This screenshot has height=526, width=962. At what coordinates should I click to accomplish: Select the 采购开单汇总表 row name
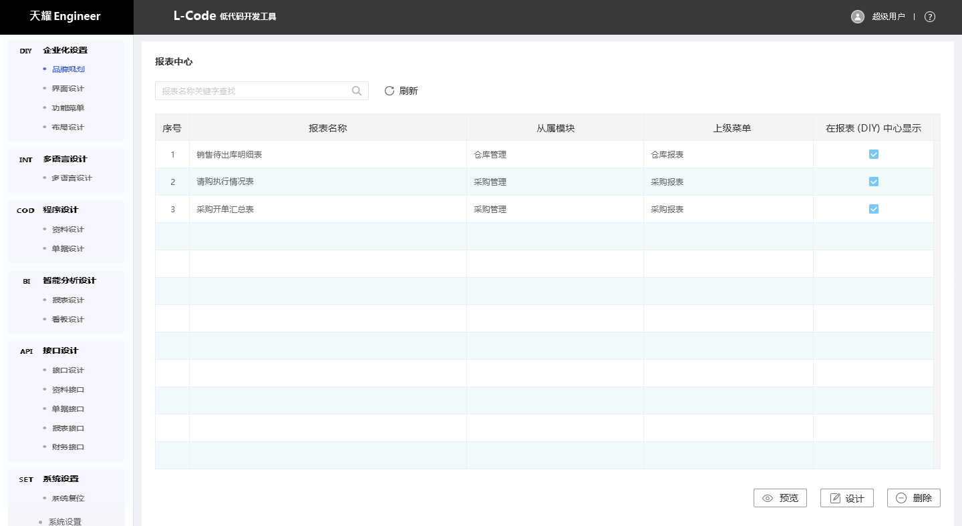pos(225,209)
